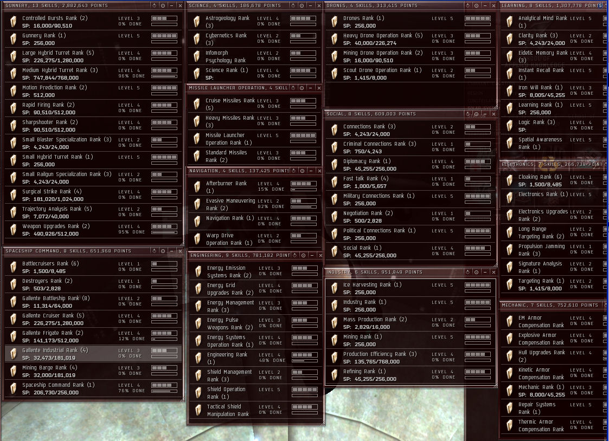Screen dimensions: 609x441
Task: Click the Spaceship Command, 8 Skills window title
Action: [x=68, y=251]
